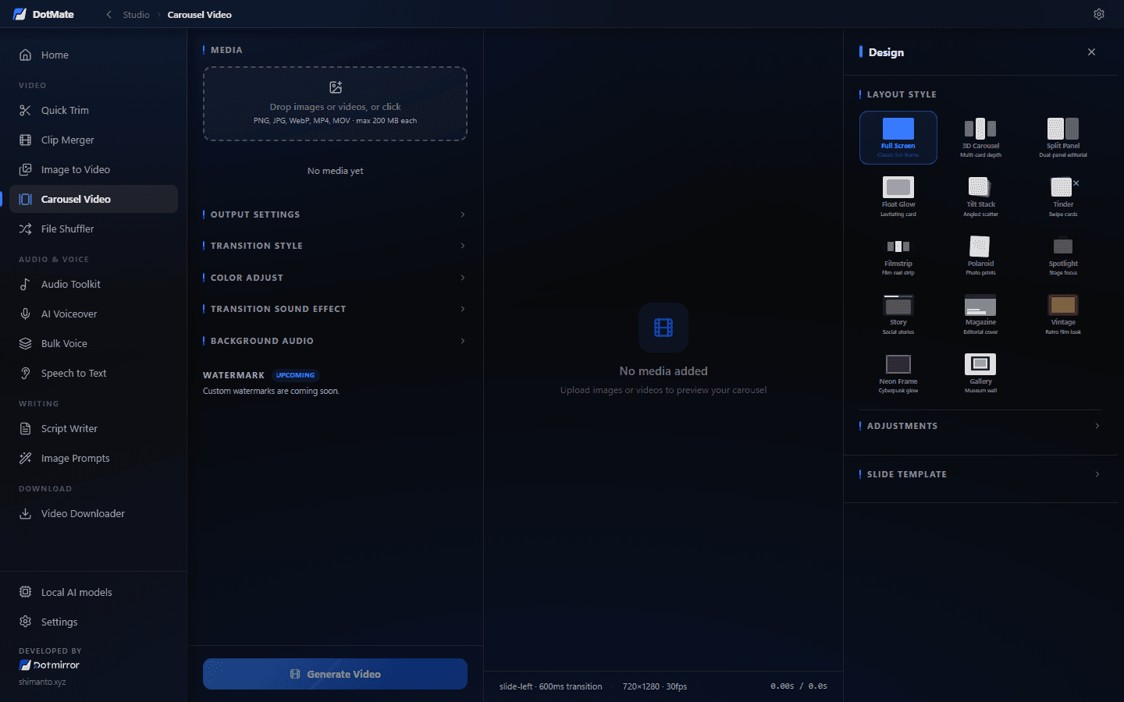Open the File Shuffler tool
The image size is (1124, 702).
pyautogui.click(x=94, y=229)
